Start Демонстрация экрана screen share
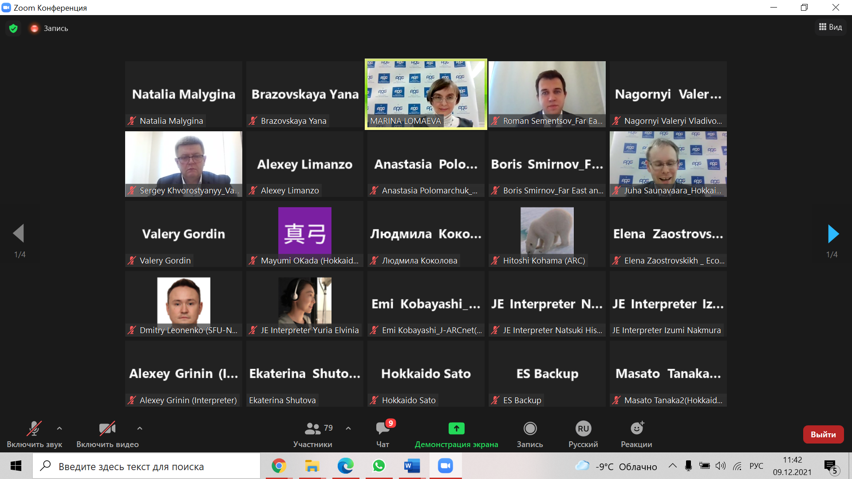This screenshot has width=852, height=479. [x=456, y=435]
